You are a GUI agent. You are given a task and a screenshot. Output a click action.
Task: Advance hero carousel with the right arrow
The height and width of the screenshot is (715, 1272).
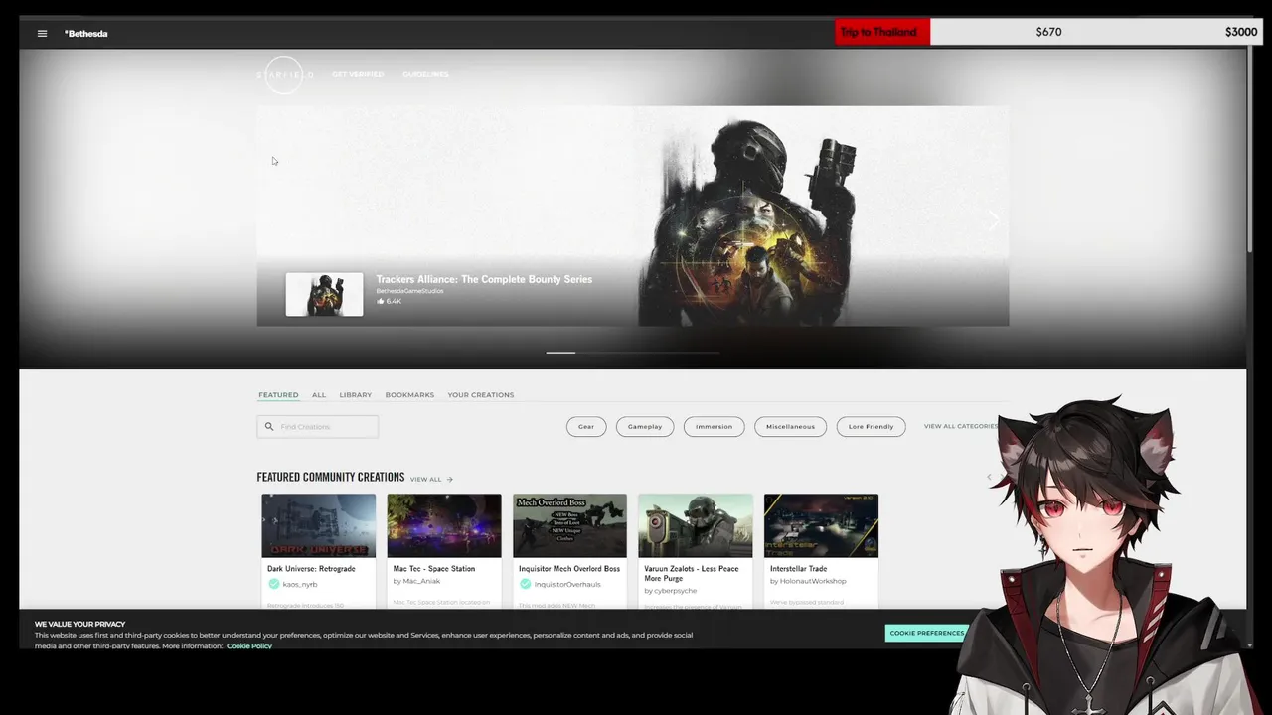coord(992,220)
